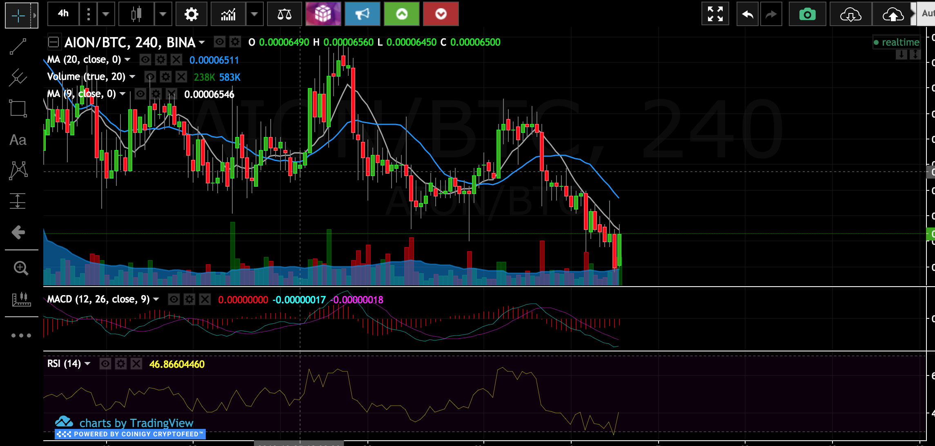This screenshot has width=935, height=446.
Task: Click the red sell down button
Action: (x=441, y=14)
